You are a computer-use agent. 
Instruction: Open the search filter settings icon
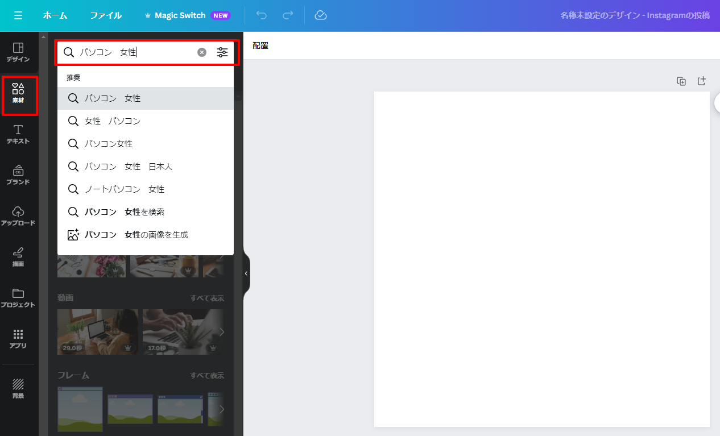222,52
